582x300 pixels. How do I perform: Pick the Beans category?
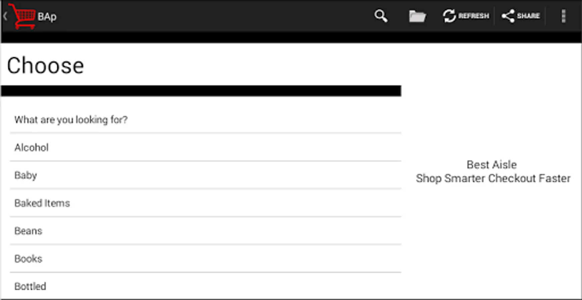click(28, 231)
